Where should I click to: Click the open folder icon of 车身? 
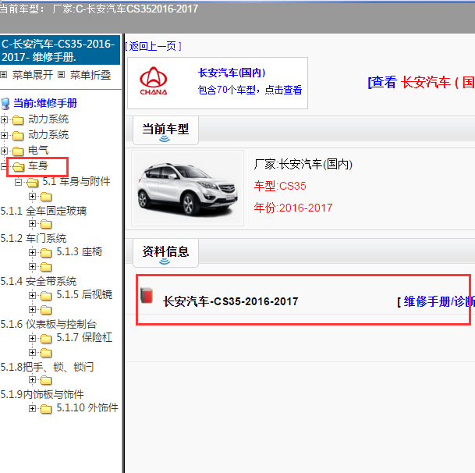pyautogui.click(x=19, y=166)
